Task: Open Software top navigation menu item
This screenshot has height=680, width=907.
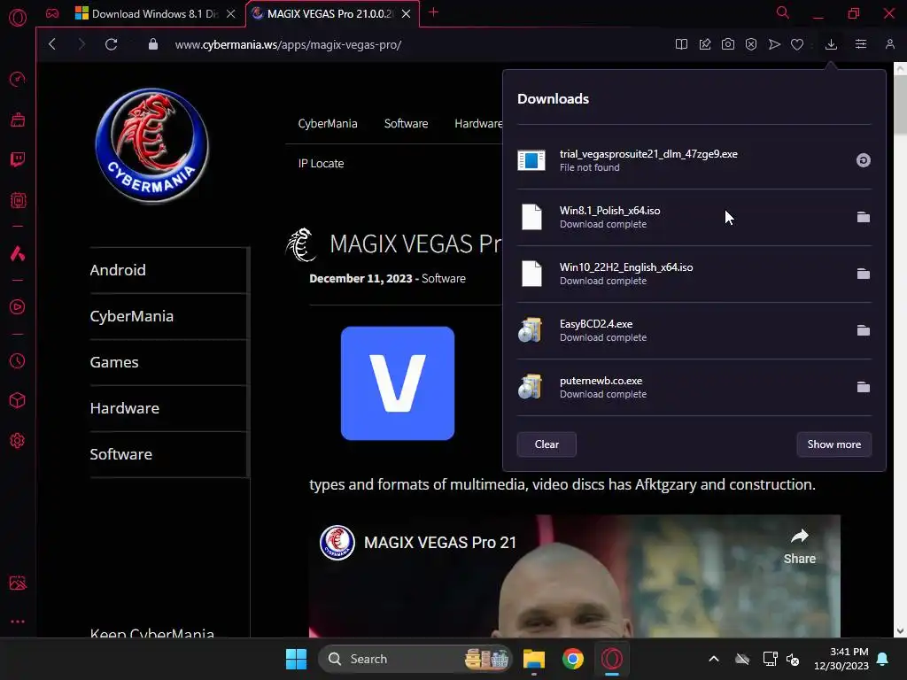Action: (406, 123)
